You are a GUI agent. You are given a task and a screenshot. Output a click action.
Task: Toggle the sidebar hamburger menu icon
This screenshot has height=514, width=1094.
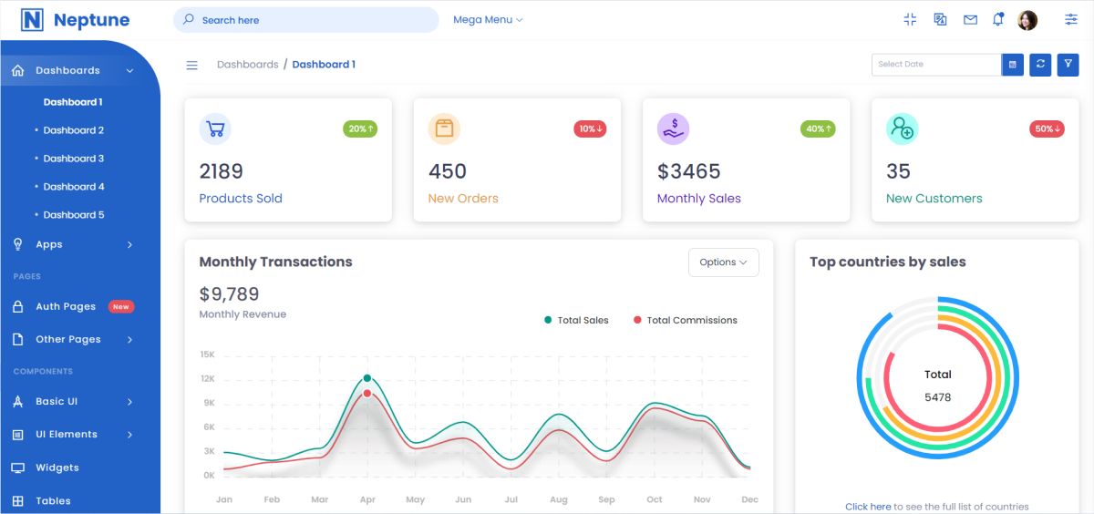pyautogui.click(x=191, y=65)
